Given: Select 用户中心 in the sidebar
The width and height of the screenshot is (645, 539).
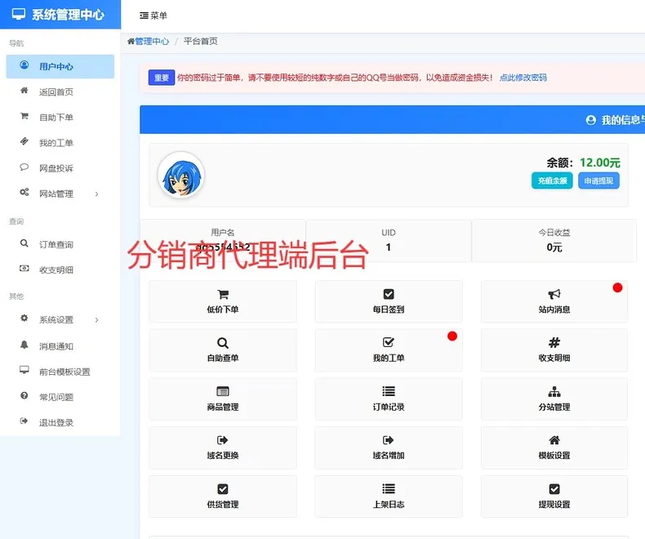Looking at the screenshot, I should 60,67.
